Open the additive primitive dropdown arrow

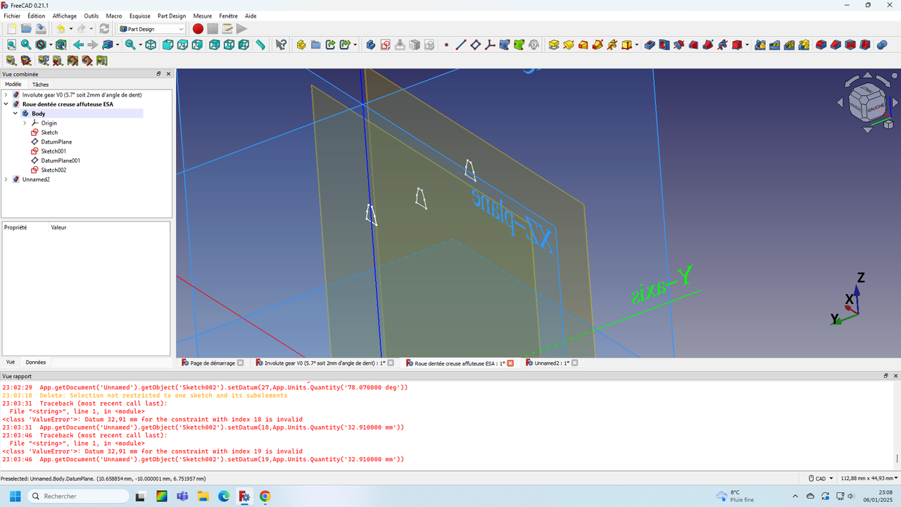pyautogui.click(x=637, y=44)
